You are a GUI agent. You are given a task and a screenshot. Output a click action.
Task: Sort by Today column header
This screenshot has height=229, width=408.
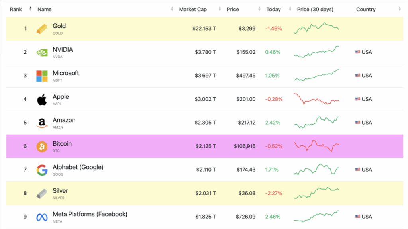pos(273,9)
